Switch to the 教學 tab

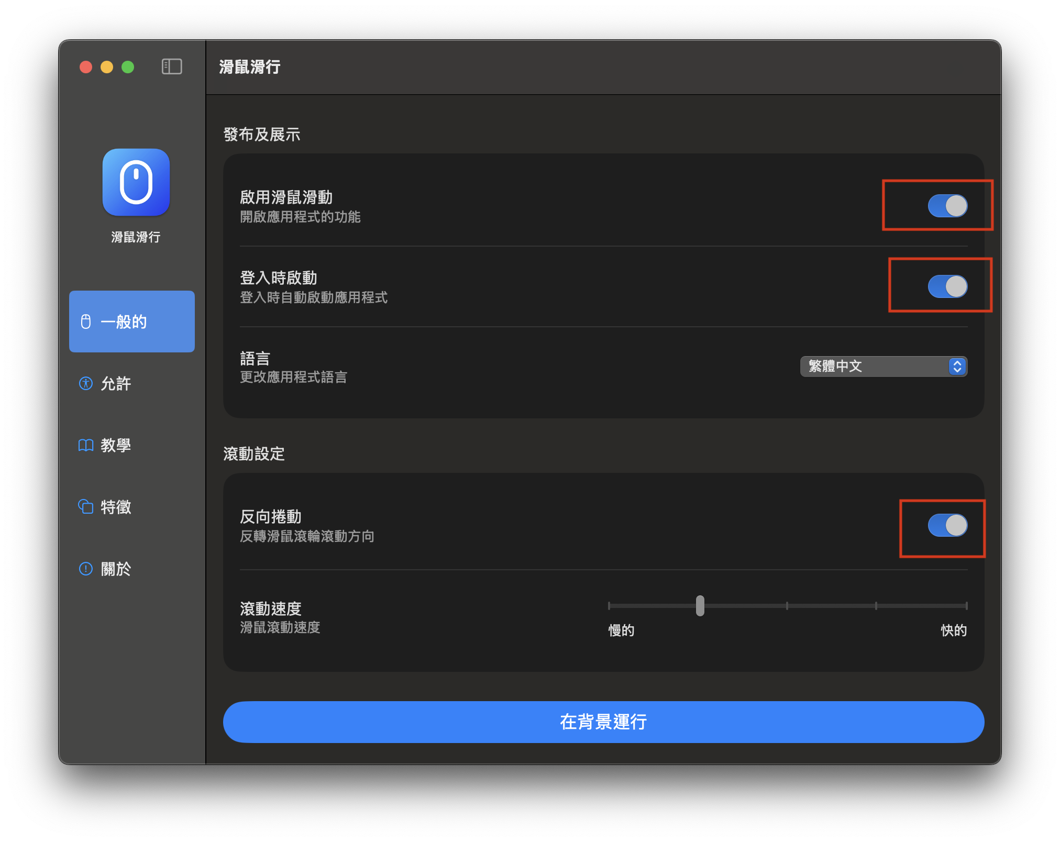click(116, 445)
